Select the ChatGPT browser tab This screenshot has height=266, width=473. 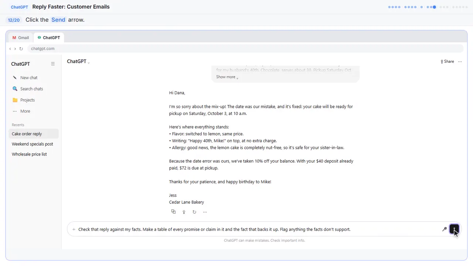pos(49,38)
